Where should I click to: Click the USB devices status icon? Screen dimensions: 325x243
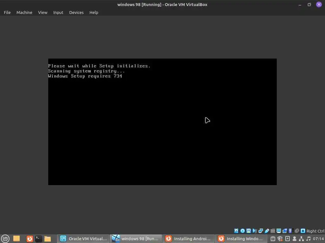267,231
